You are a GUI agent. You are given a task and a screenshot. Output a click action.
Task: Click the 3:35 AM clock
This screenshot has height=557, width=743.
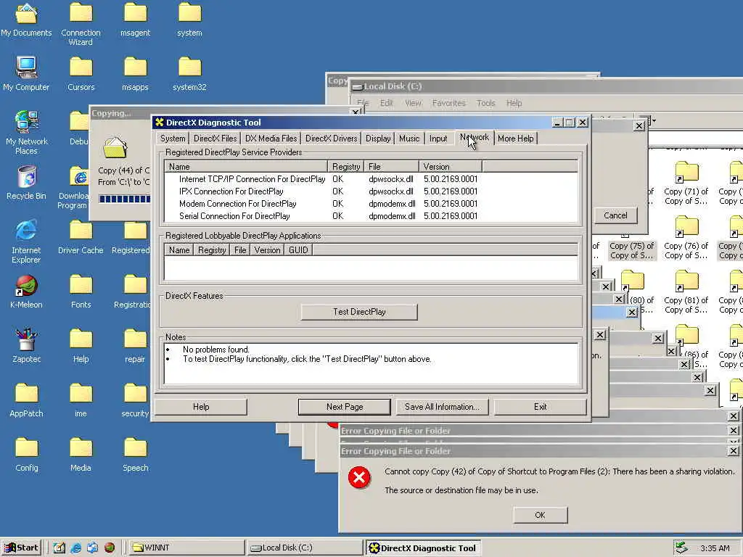(x=715, y=548)
